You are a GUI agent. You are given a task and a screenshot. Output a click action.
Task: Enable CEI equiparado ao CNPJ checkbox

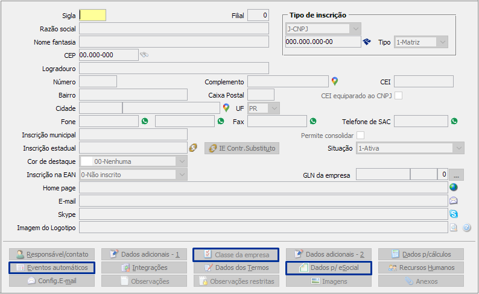click(x=398, y=95)
